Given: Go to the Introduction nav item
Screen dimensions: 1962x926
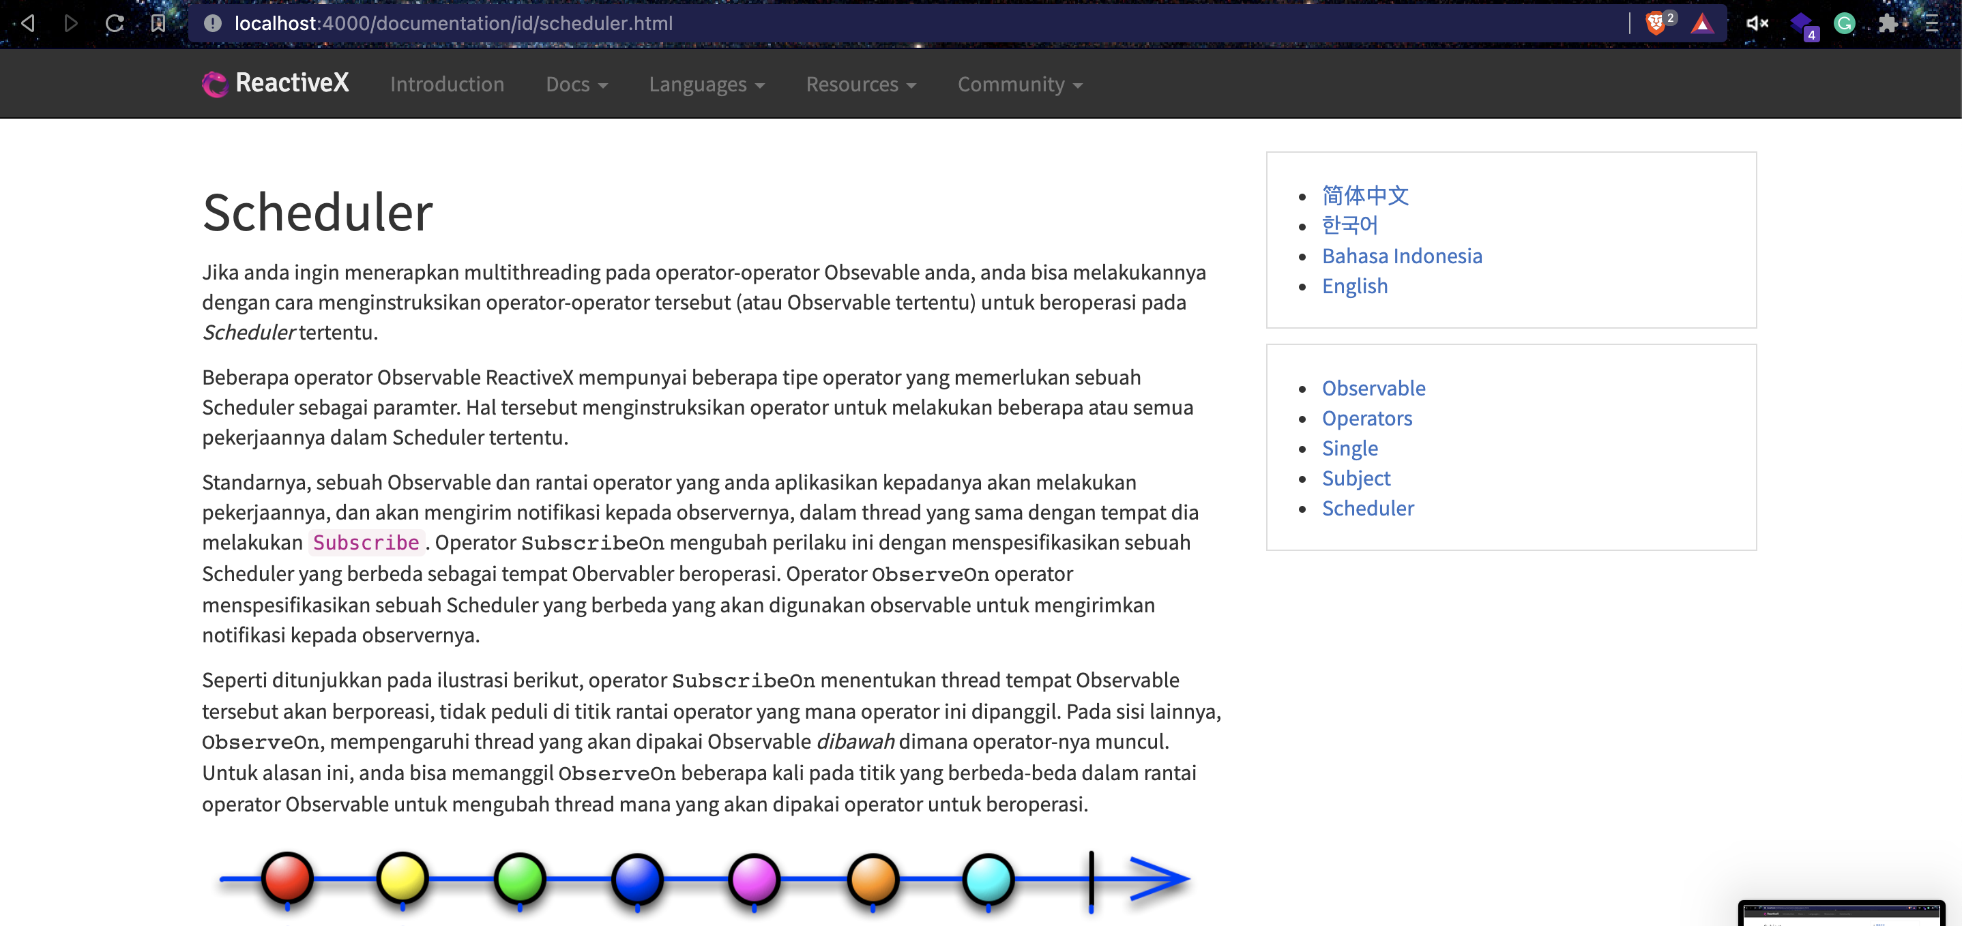Looking at the screenshot, I should click(x=447, y=85).
